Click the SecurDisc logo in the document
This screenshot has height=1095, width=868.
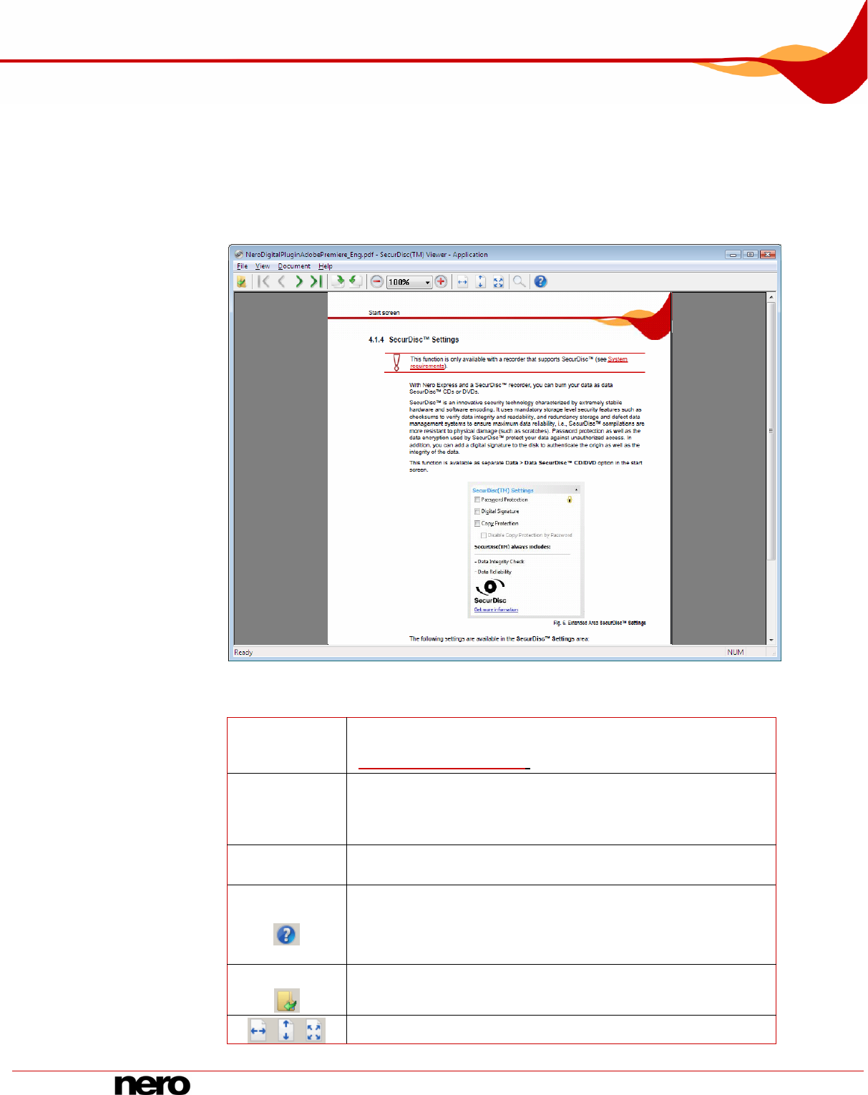pos(490,591)
